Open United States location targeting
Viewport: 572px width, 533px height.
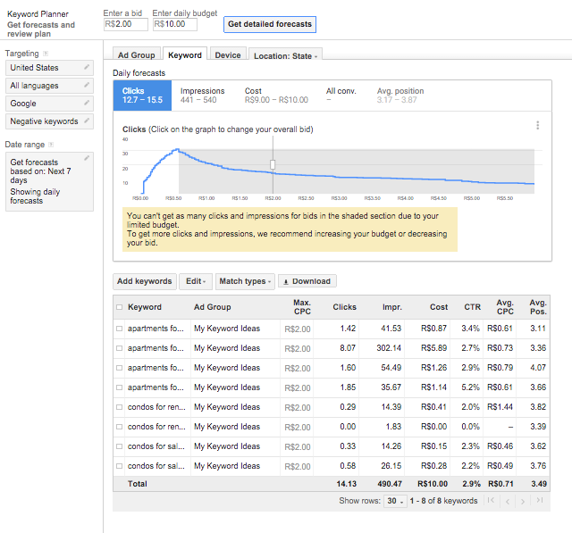click(50, 68)
